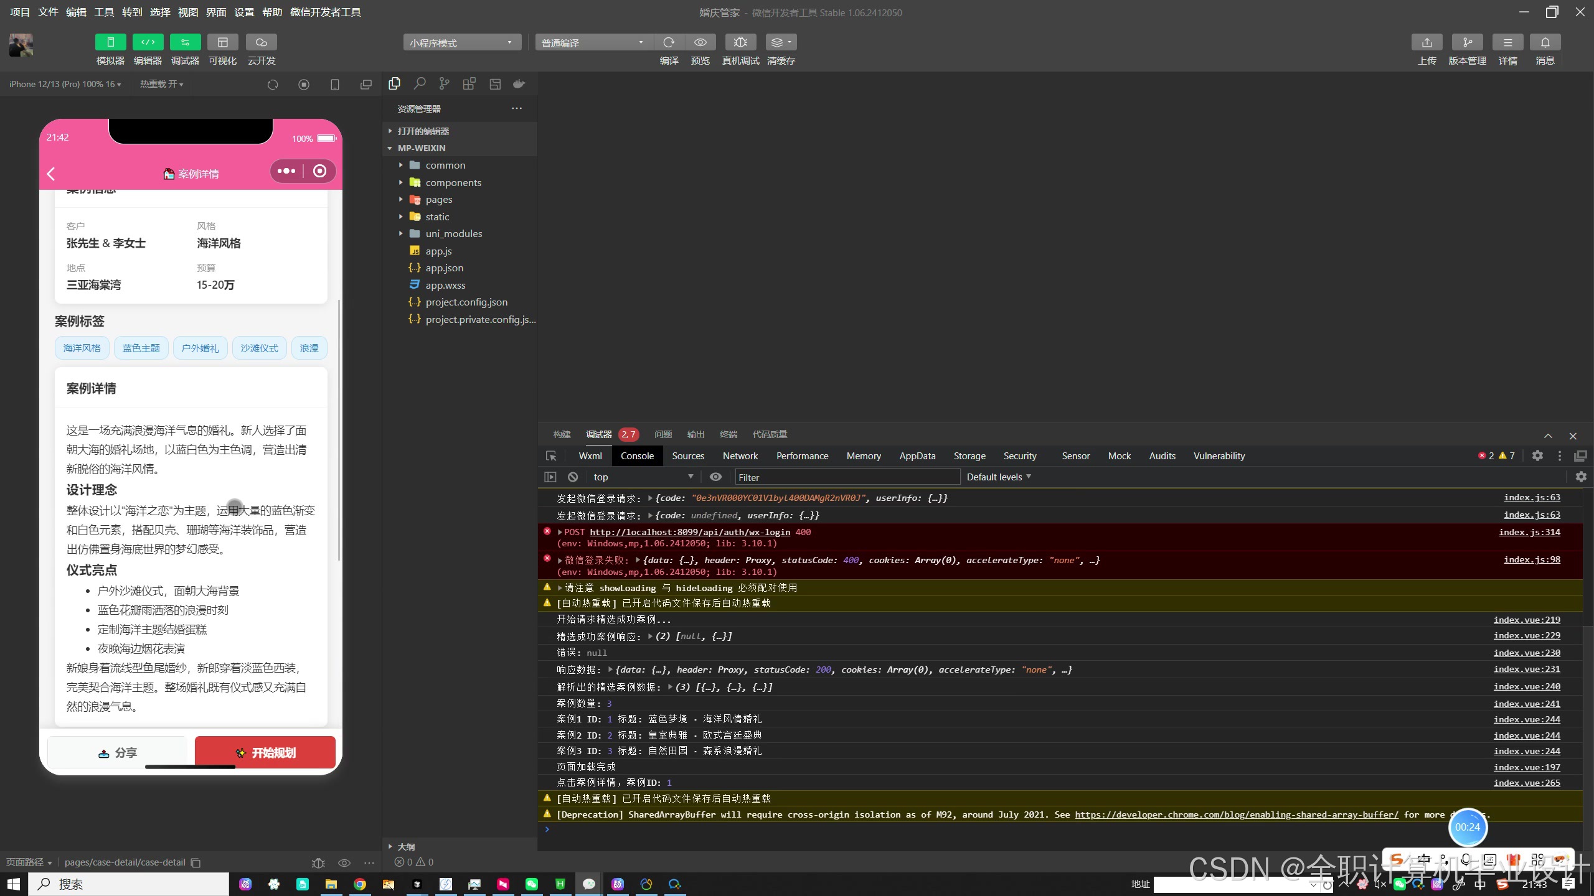Clear the console with the ban icon
1594x896 pixels.
pyautogui.click(x=573, y=477)
